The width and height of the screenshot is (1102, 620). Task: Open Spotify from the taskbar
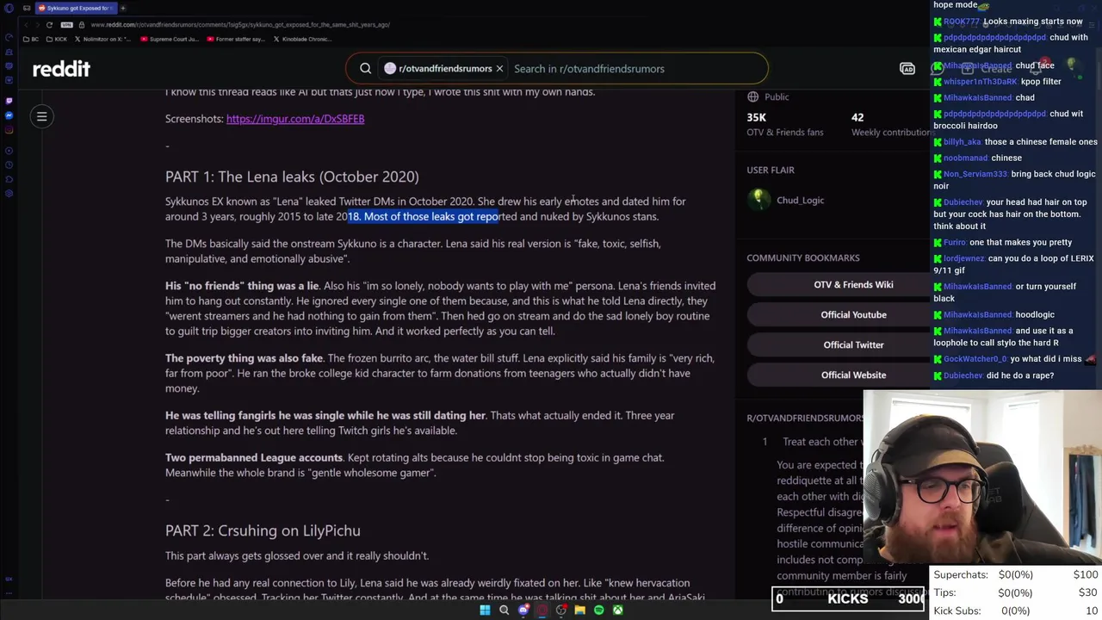pyautogui.click(x=598, y=610)
